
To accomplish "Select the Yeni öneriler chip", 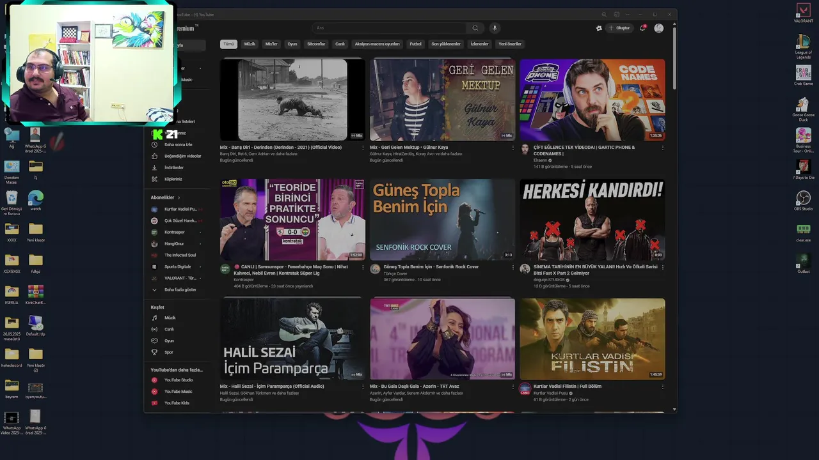I will click(510, 44).
